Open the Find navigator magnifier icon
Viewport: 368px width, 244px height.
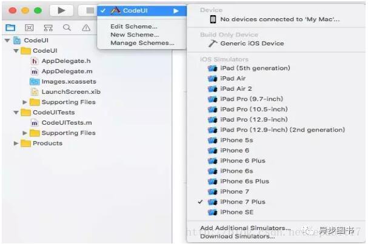coord(67,28)
